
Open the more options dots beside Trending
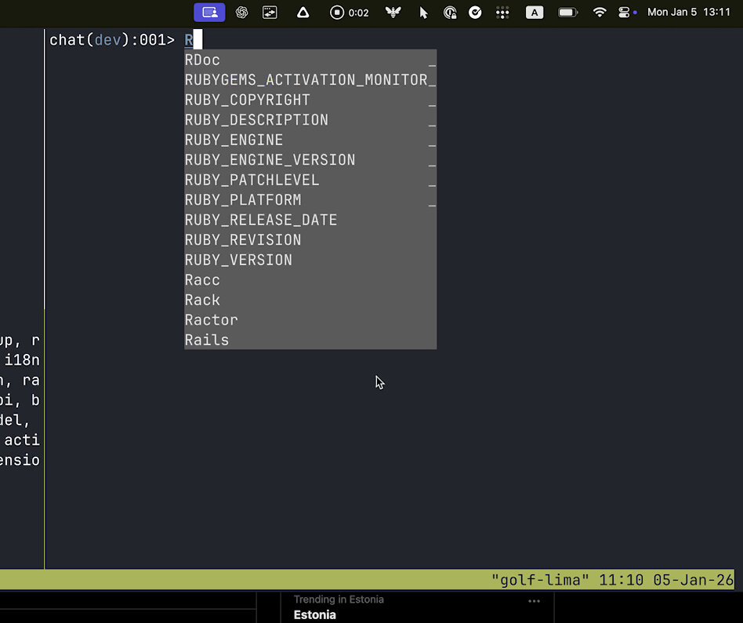534,601
